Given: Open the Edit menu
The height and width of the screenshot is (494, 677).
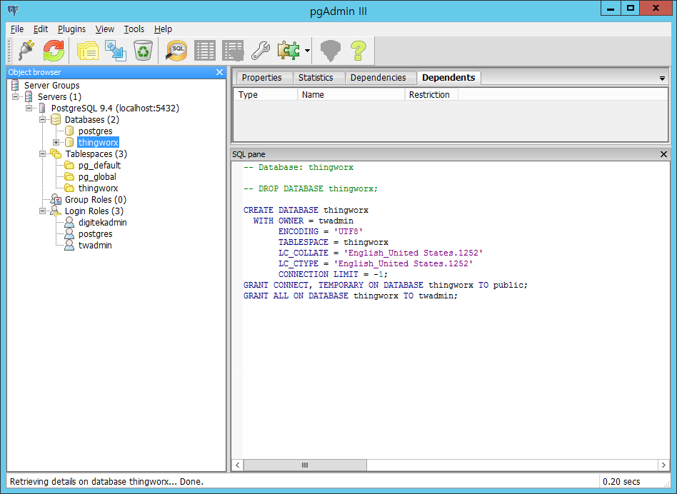Looking at the screenshot, I should click(41, 29).
